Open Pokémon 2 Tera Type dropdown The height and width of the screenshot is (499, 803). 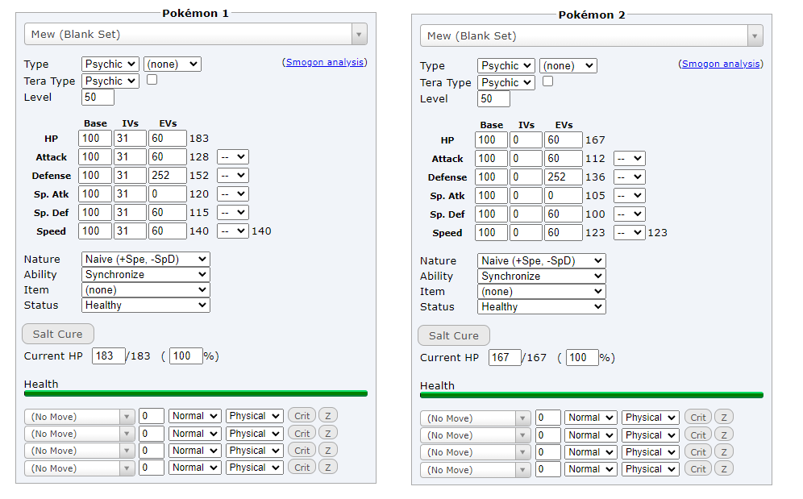[x=506, y=82]
